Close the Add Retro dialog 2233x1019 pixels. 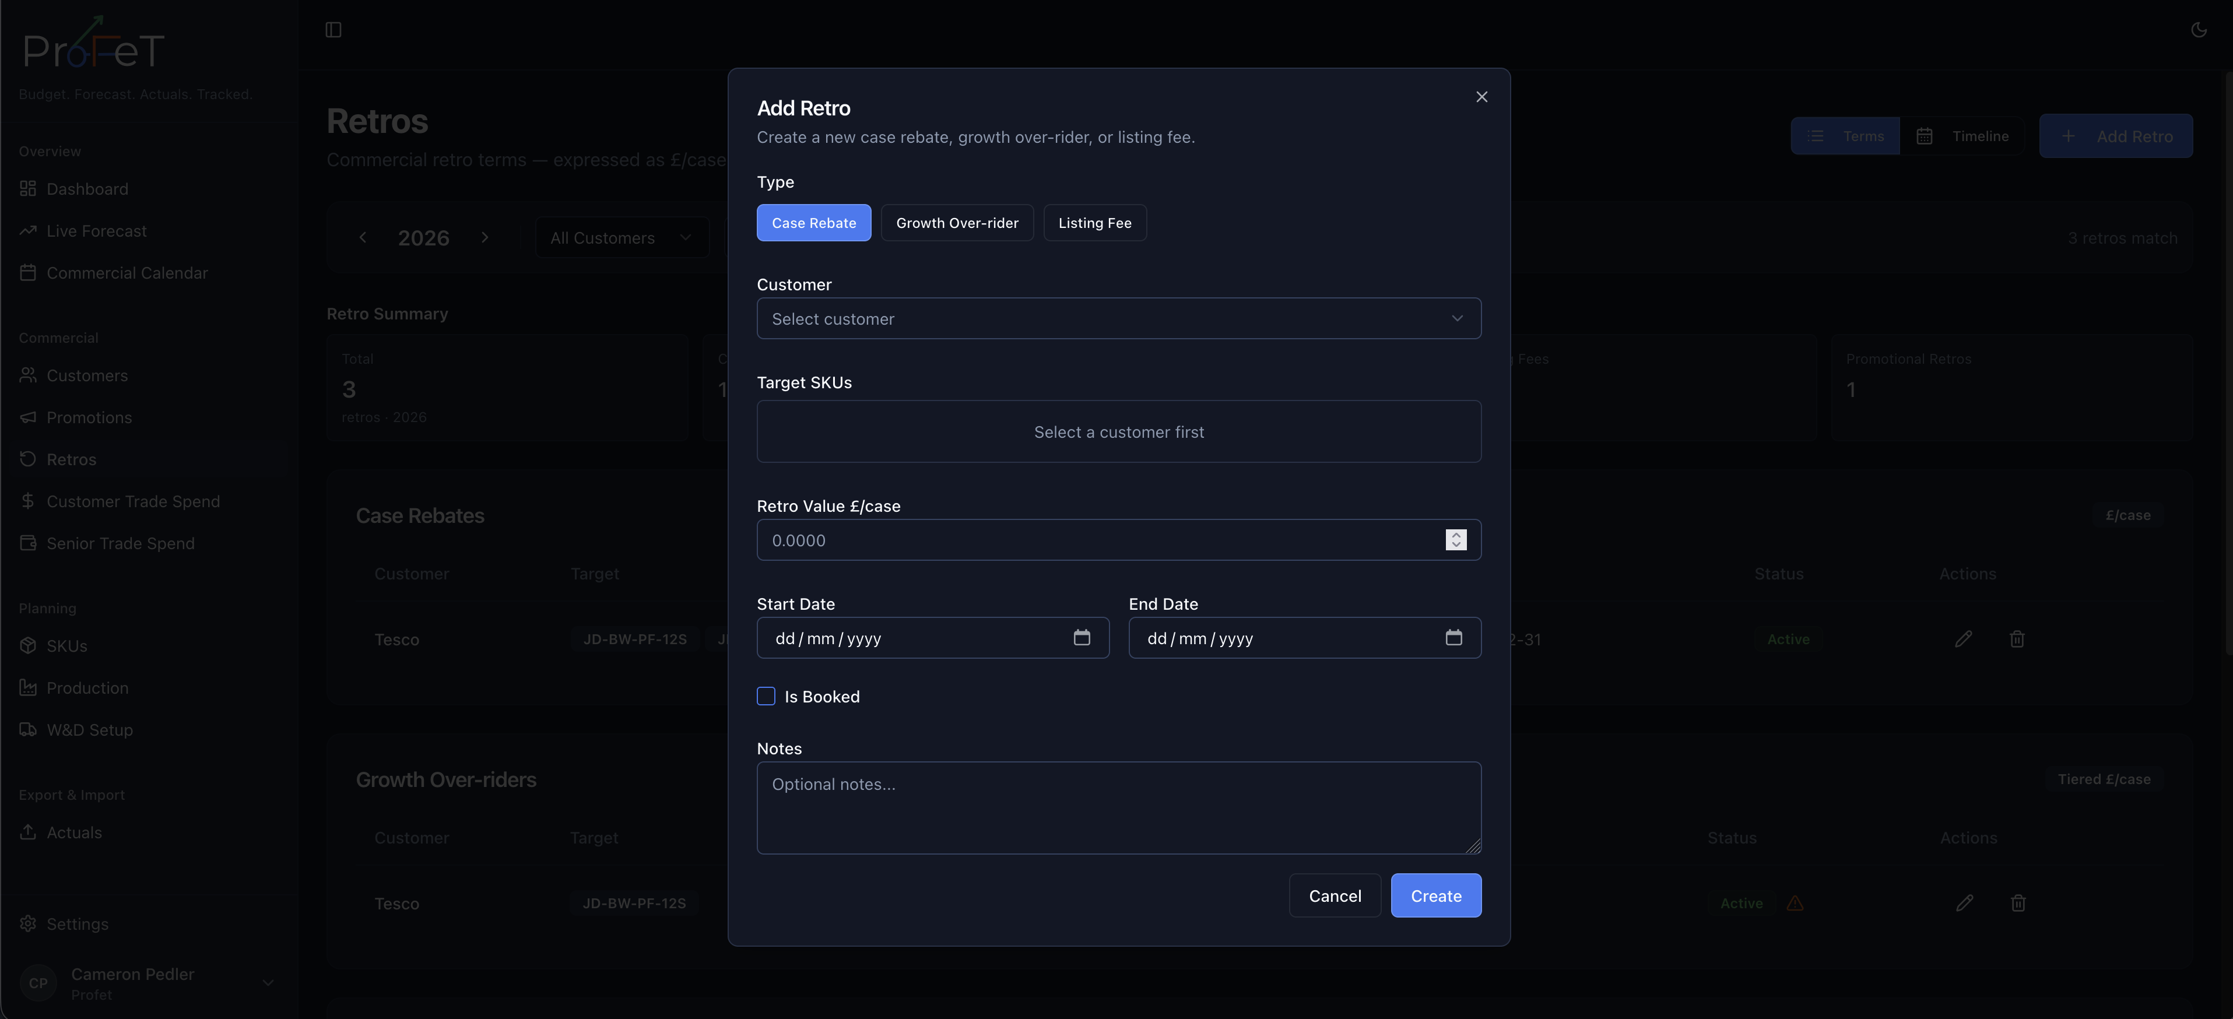tap(1481, 97)
